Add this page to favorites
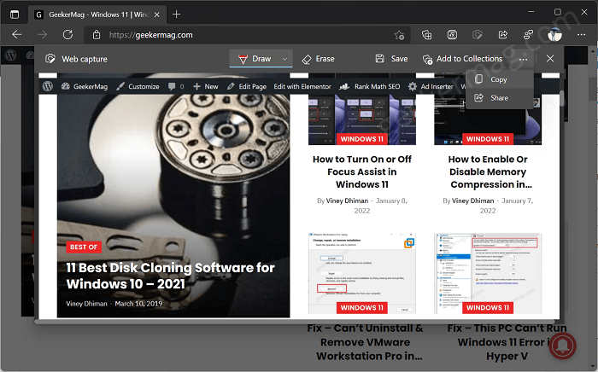The height and width of the screenshot is (372, 598). pos(399,35)
